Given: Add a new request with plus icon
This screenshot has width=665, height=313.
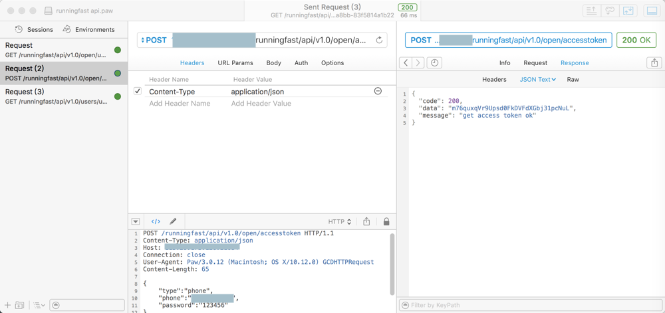Looking at the screenshot, I should click(x=7, y=305).
